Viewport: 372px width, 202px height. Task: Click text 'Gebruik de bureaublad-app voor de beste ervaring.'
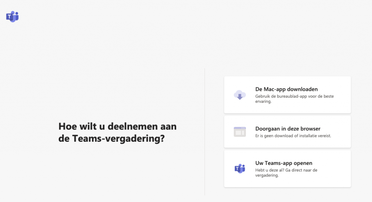294,99
